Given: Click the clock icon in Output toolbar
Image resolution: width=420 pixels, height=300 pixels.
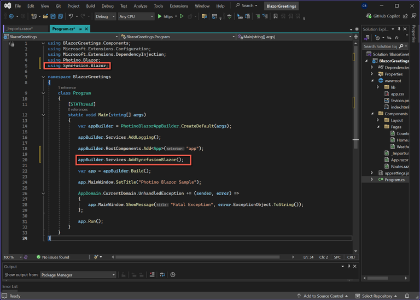Looking at the screenshot, I should coord(173,275).
